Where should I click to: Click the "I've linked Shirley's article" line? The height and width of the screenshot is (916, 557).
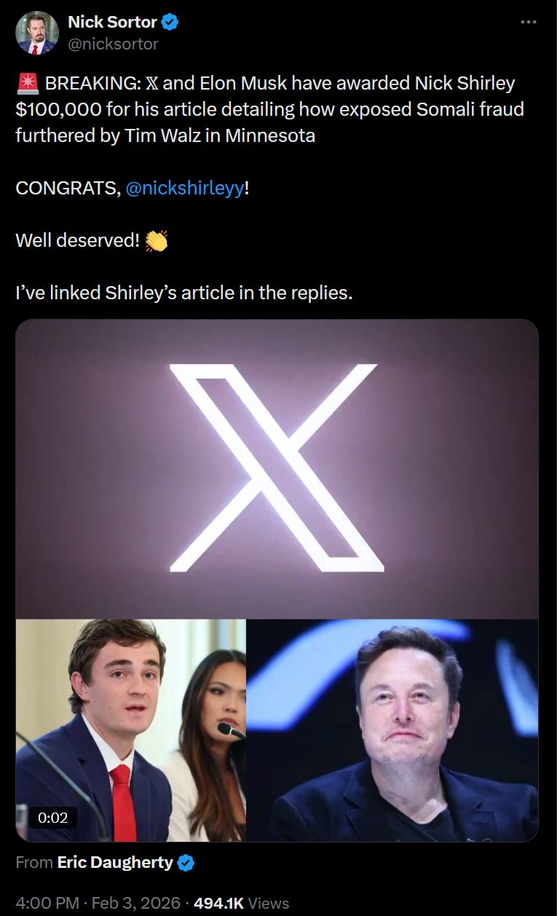click(x=183, y=293)
